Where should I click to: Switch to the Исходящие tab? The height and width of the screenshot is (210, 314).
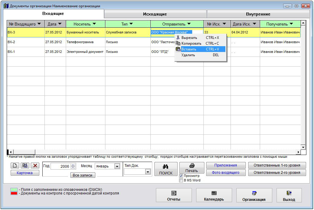pyautogui.click(x=155, y=14)
